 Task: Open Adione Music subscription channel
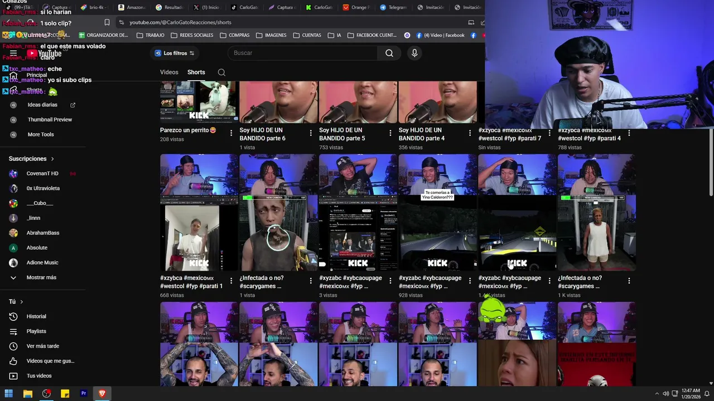[x=42, y=262]
